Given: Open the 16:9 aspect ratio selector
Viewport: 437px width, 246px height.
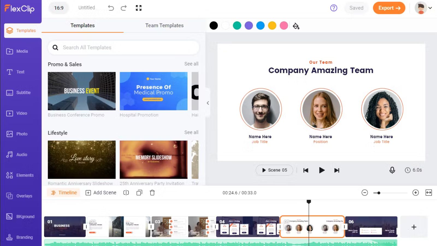Looking at the screenshot, I should (59, 8).
